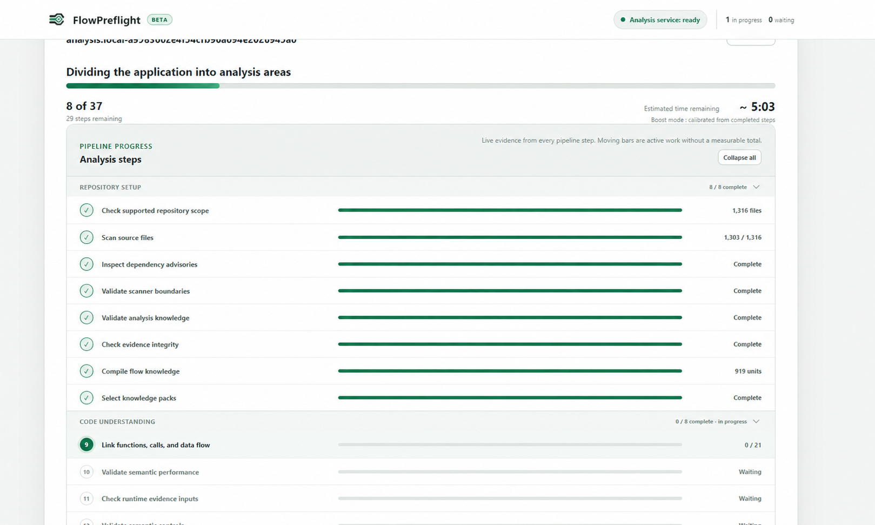Image resolution: width=875 pixels, height=525 pixels.
Task: Click the overall analysis progress bar
Action: coord(420,86)
